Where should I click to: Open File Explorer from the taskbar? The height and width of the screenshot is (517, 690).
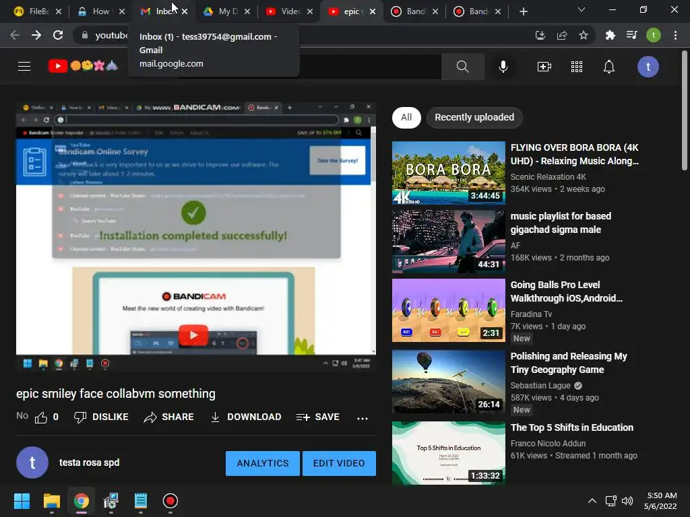[51, 501]
